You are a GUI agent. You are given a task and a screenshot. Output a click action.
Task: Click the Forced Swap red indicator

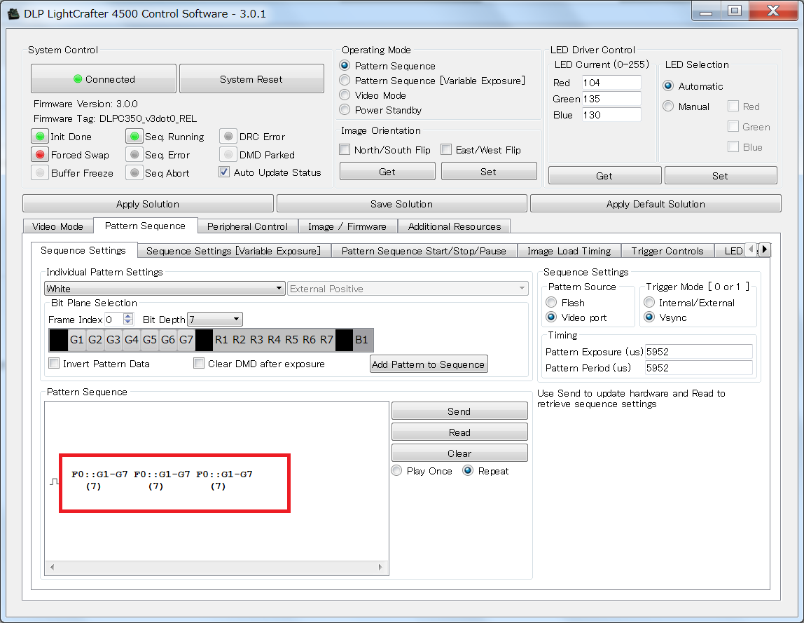40,154
